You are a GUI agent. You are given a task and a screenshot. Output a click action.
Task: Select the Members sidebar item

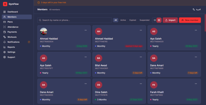17,17
